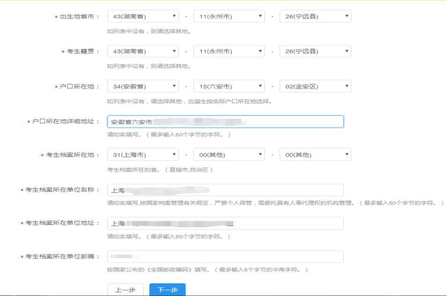
Task: Click into the 考生档案所在单位名称 input box
Action: [225, 190]
